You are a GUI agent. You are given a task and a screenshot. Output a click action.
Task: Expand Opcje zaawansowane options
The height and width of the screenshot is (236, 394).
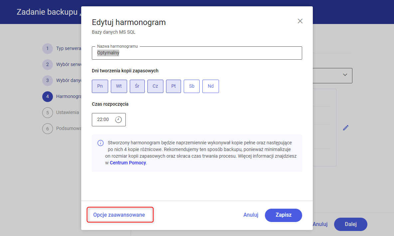tap(119, 215)
